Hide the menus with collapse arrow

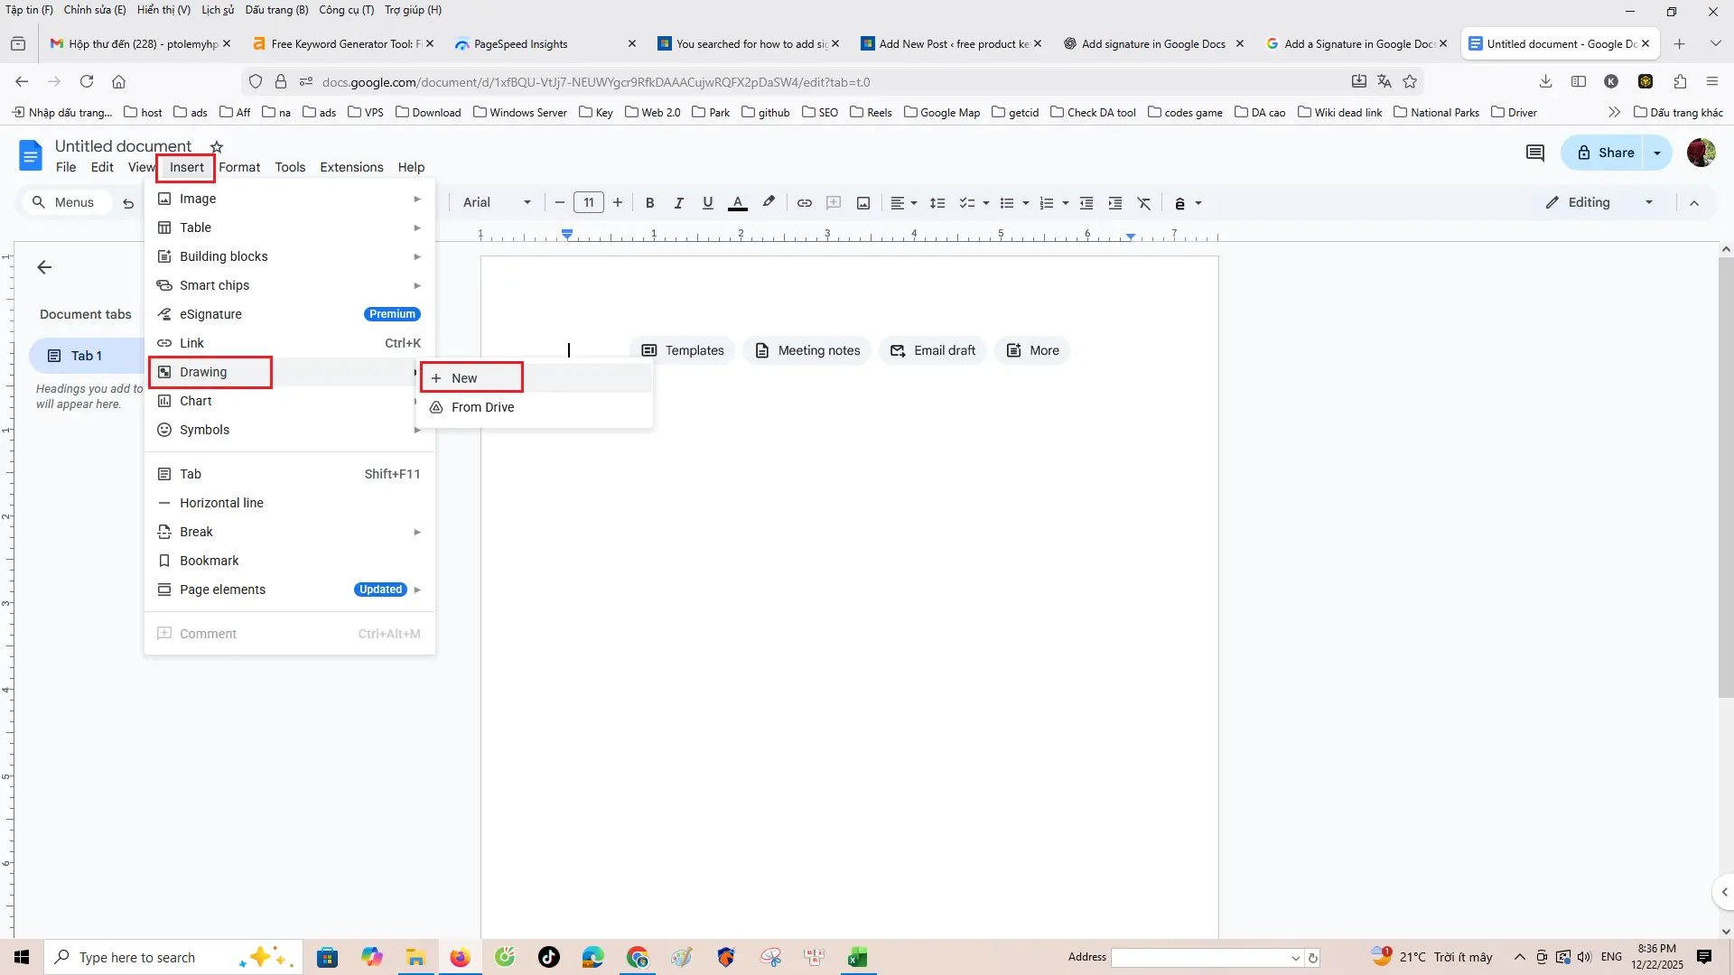[x=1694, y=203]
